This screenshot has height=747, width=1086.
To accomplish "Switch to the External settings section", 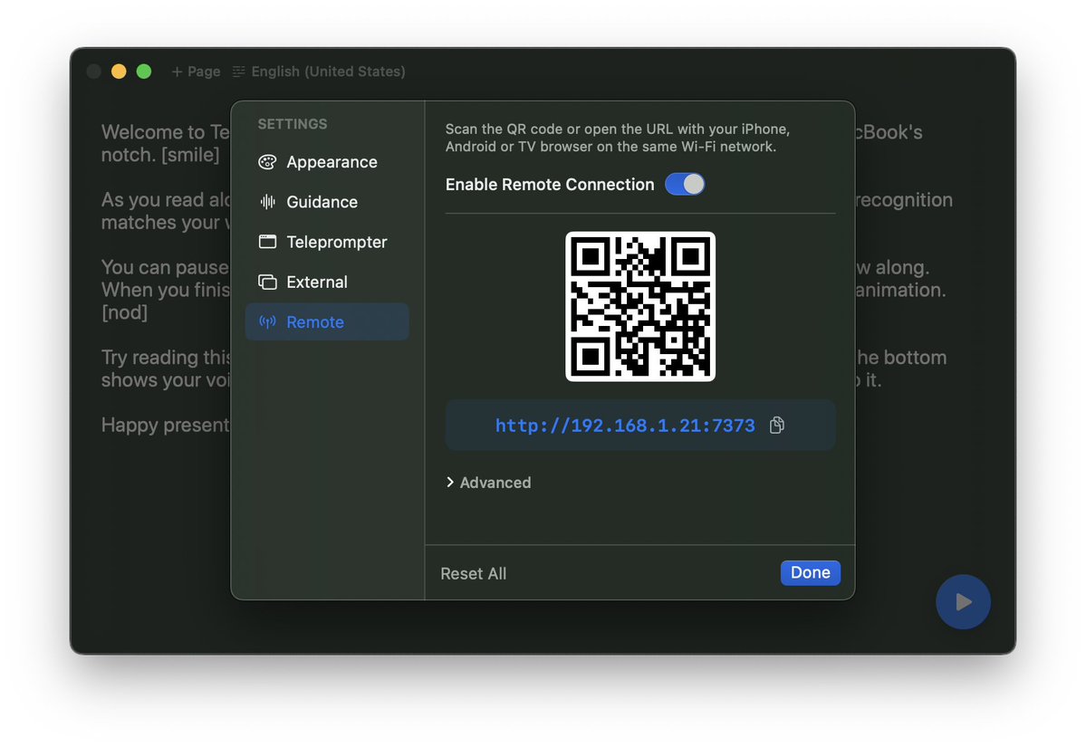I will 327,283.
